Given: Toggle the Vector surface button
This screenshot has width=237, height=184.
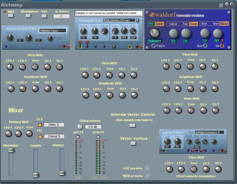Looking at the screenshot, I should pos(133,143).
